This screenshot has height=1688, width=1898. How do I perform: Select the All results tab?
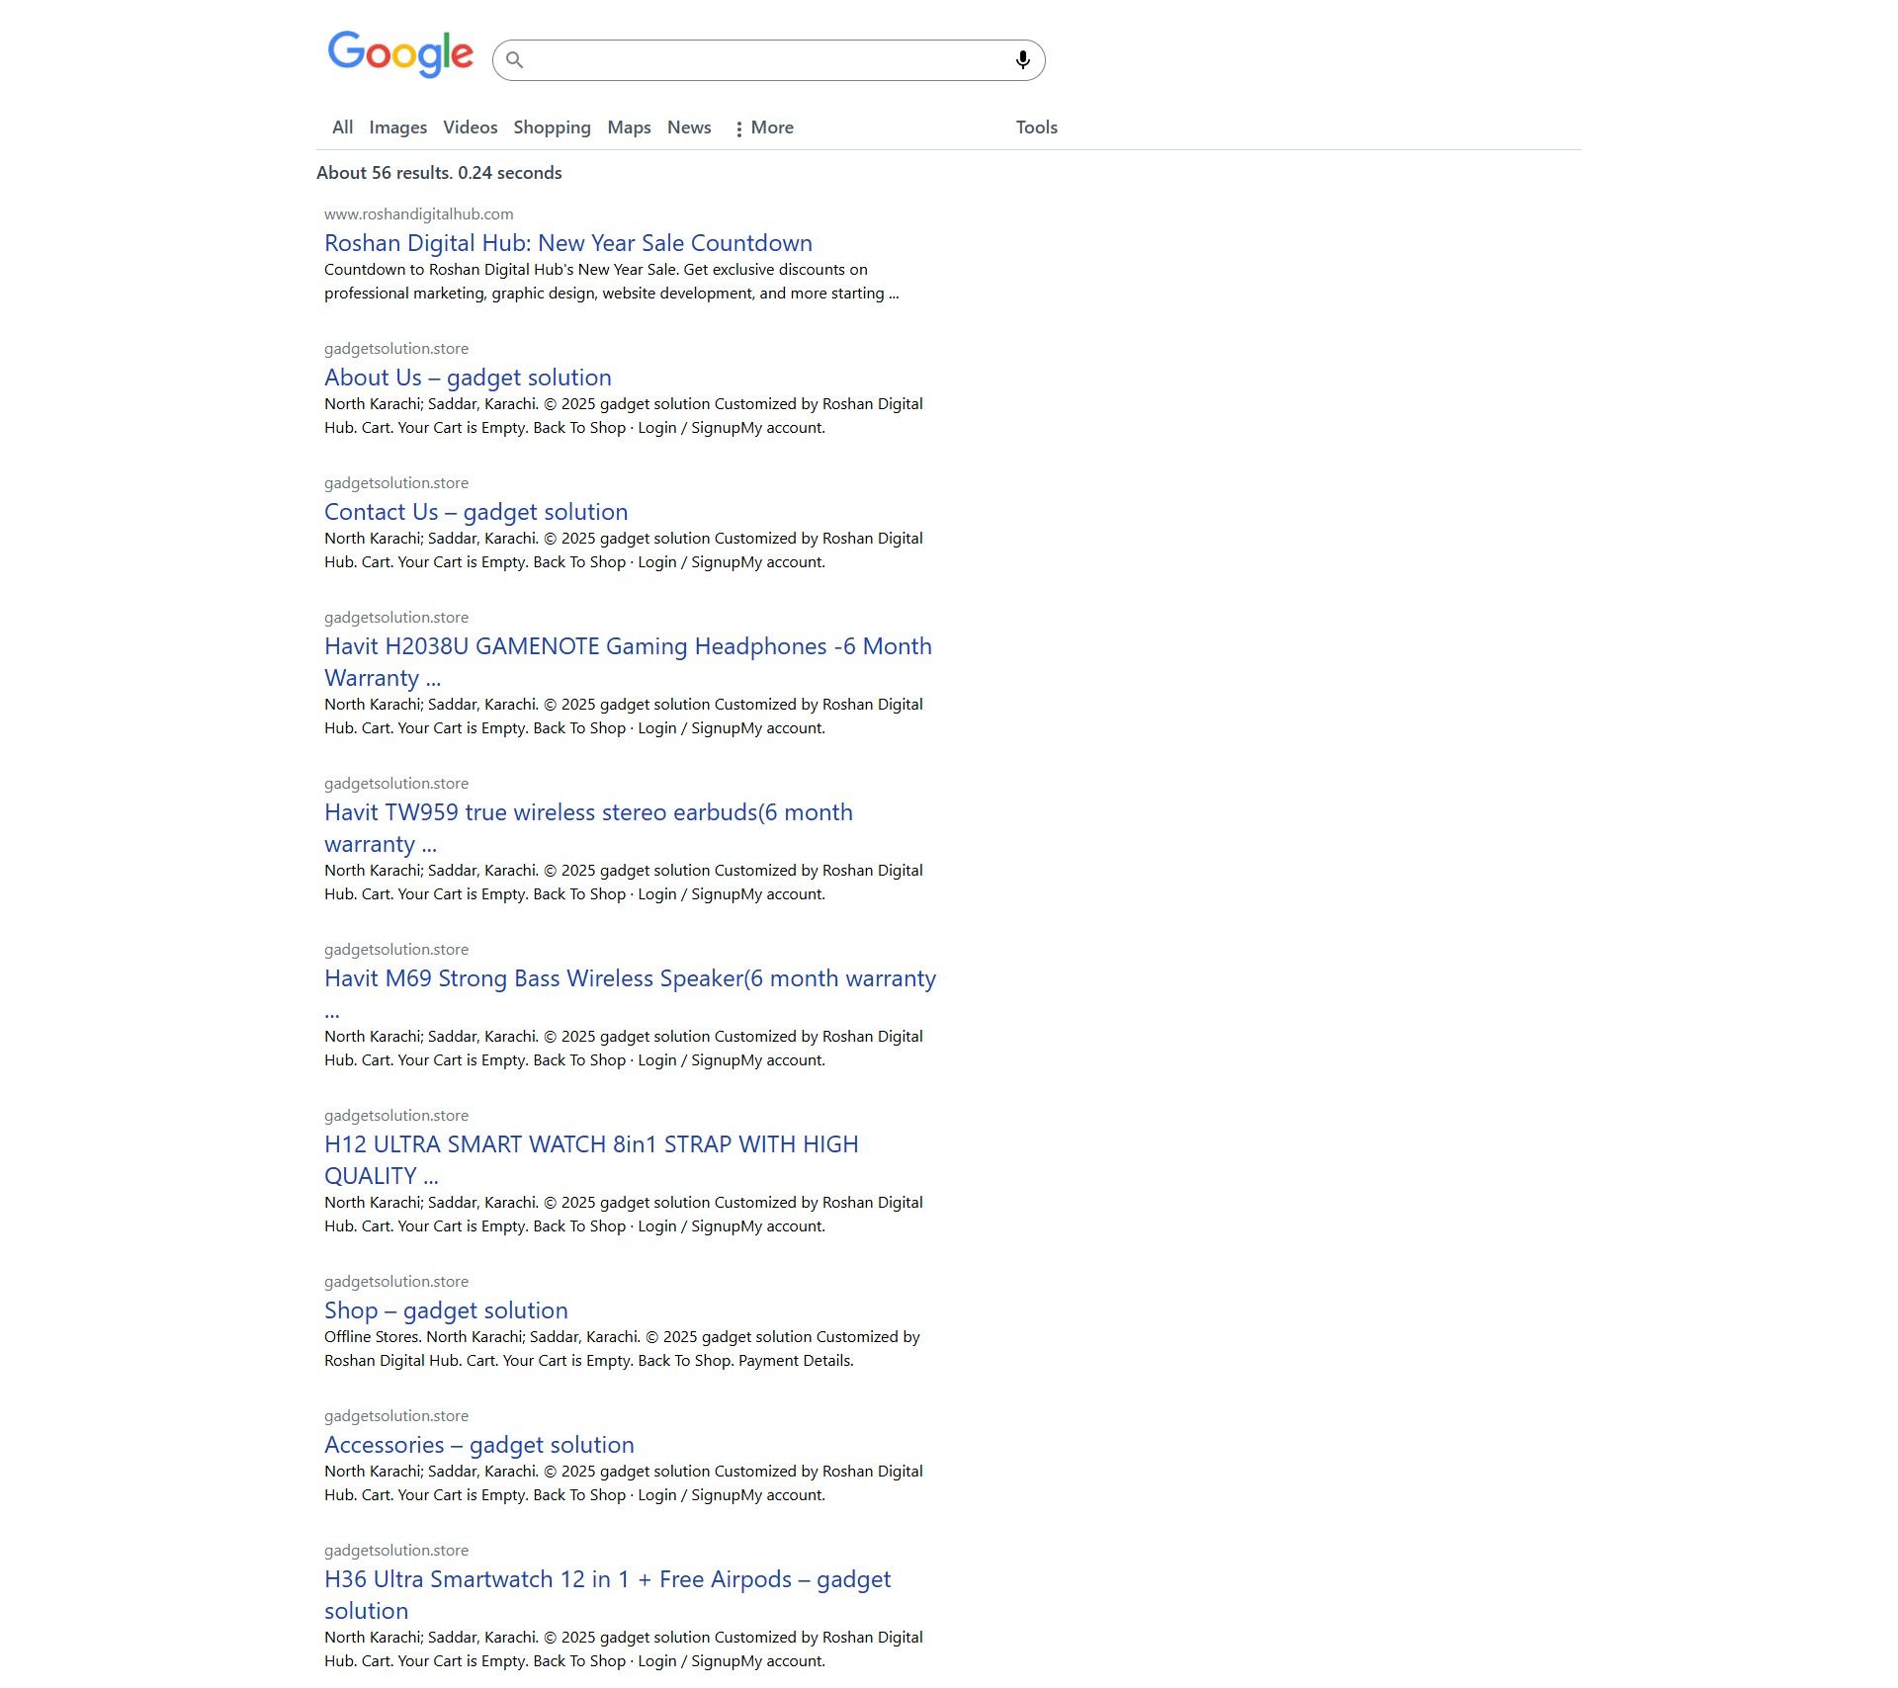click(x=342, y=127)
